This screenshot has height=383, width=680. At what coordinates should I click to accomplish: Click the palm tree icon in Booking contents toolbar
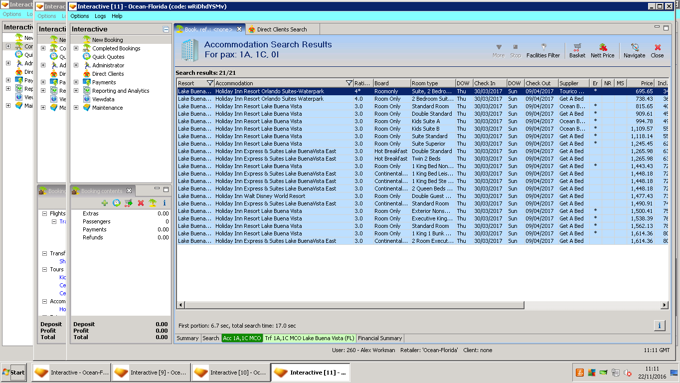(153, 203)
